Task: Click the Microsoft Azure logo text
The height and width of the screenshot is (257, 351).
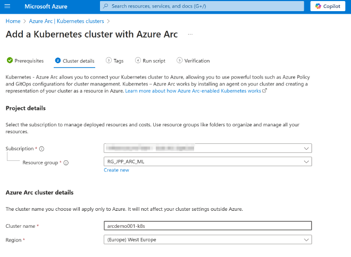Action: pos(46,6)
